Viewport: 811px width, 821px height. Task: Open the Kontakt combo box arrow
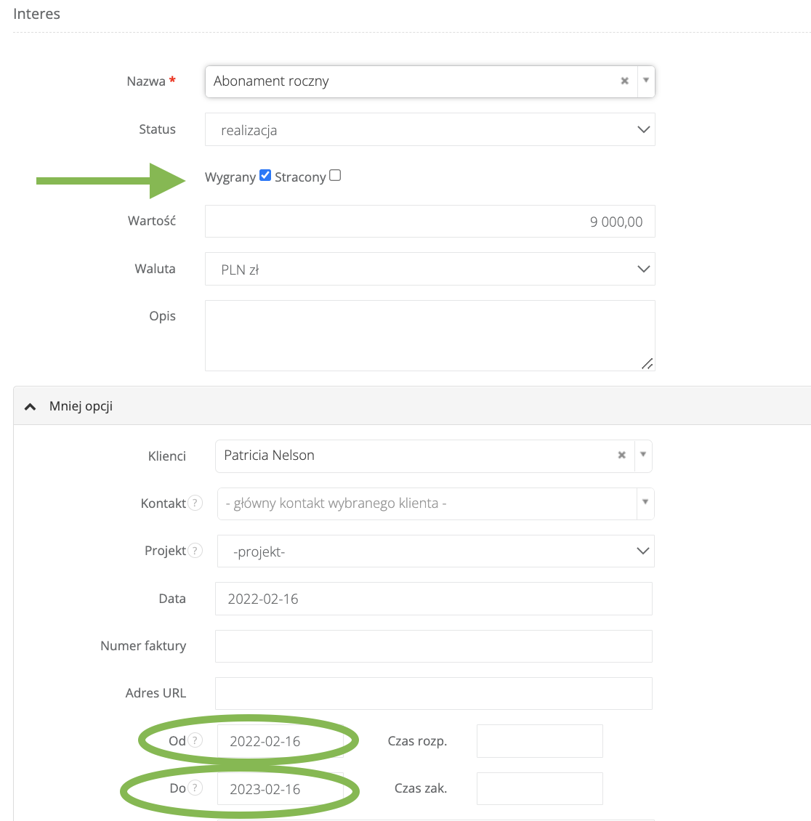(x=645, y=503)
